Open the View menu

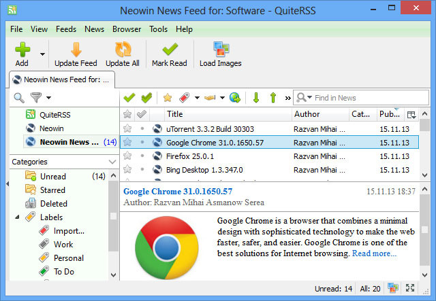[x=39, y=29]
